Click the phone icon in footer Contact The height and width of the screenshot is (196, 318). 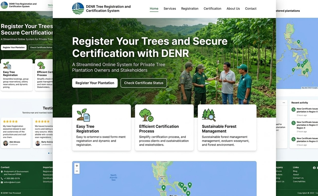(2, 178)
